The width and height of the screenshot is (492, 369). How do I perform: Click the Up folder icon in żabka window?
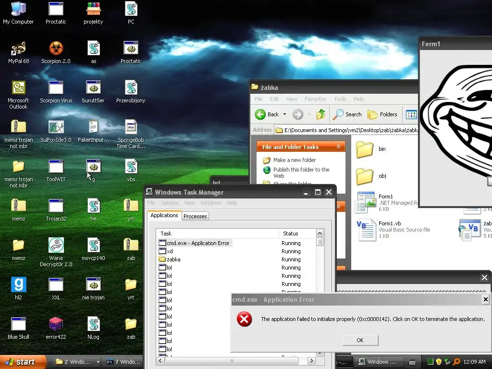point(320,114)
